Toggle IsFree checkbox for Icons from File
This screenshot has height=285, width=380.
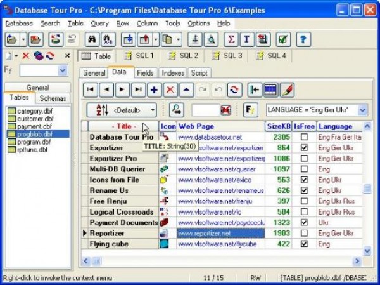tap(304, 180)
